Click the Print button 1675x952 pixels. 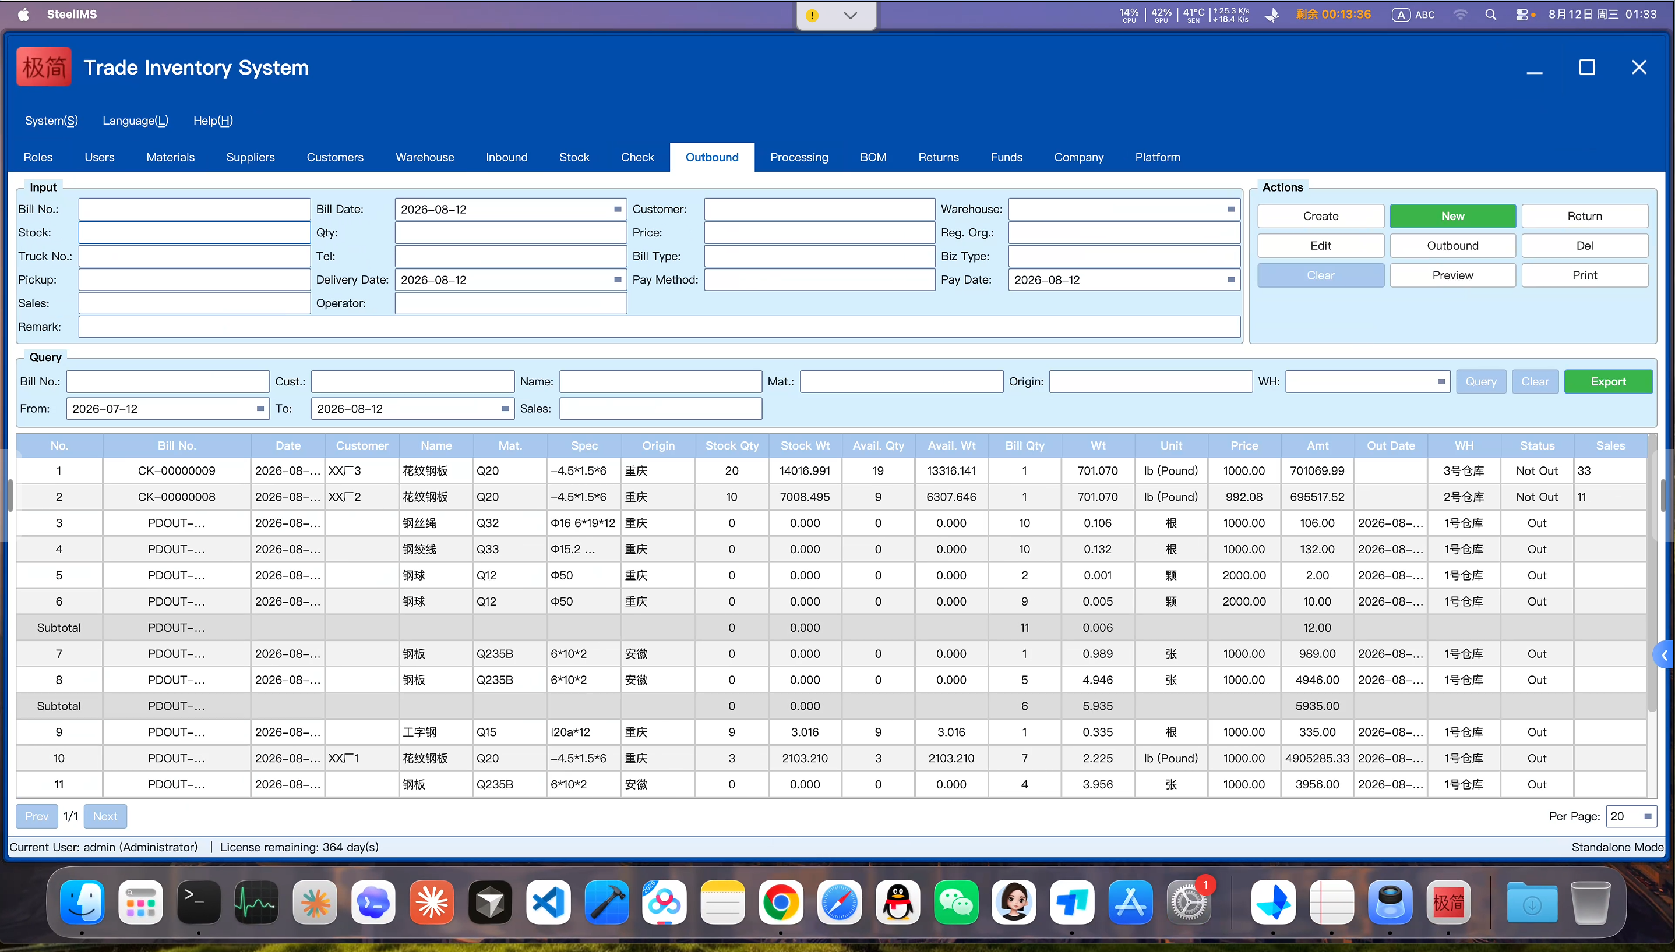1585,275
